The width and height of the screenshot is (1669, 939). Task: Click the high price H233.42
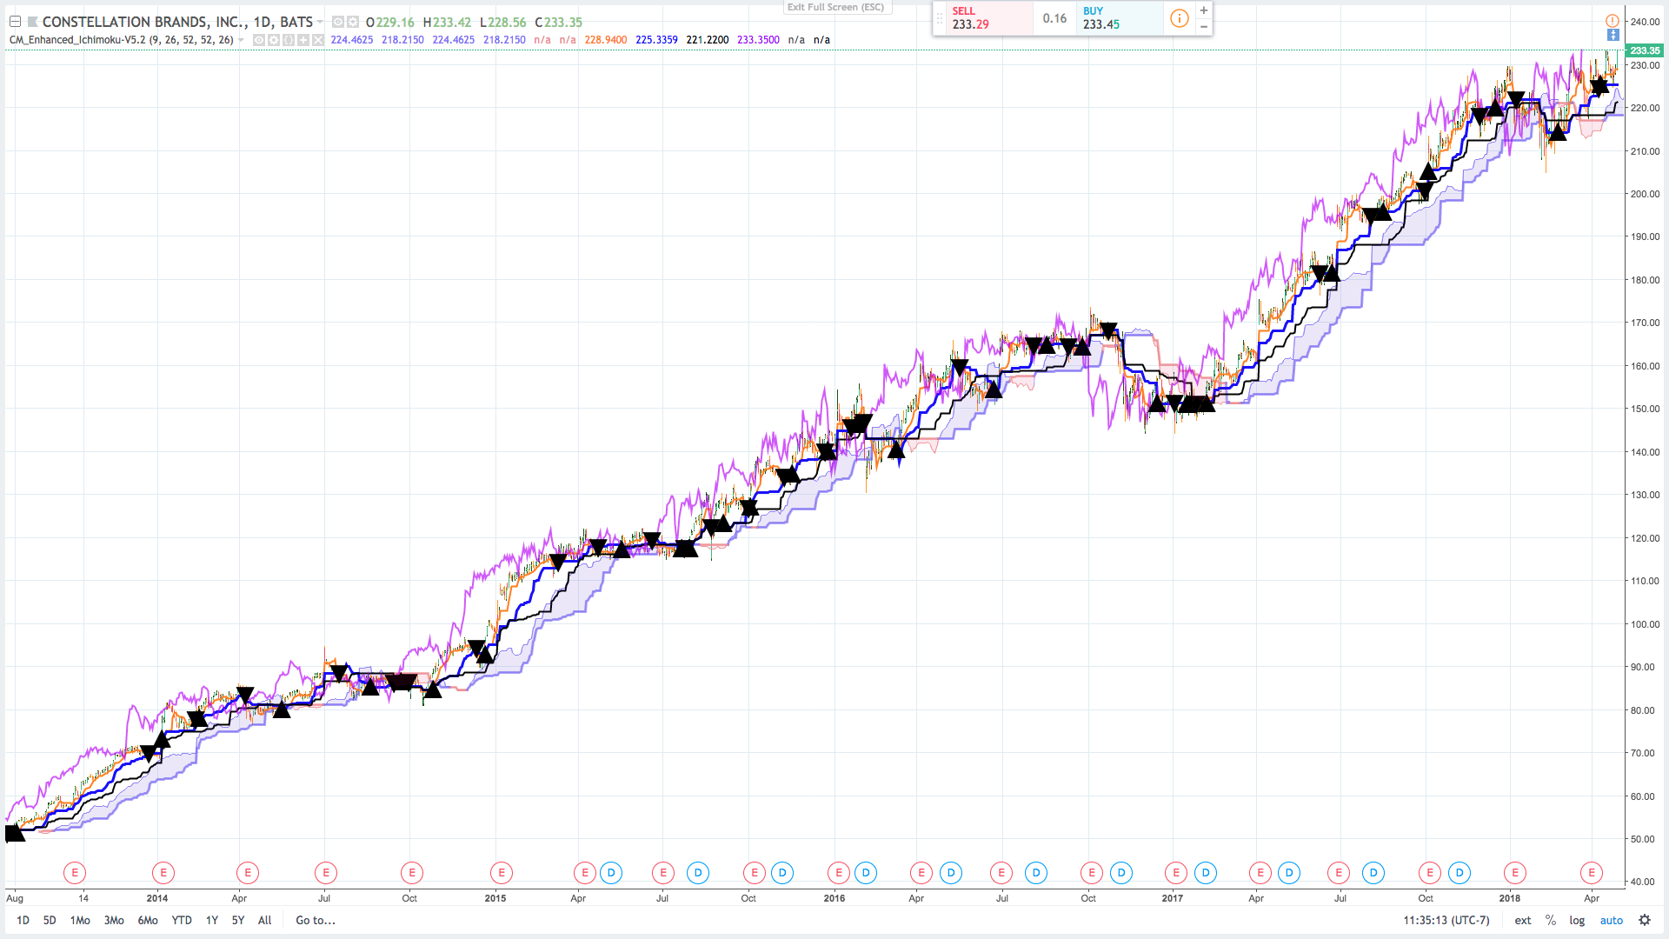point(447,23)
